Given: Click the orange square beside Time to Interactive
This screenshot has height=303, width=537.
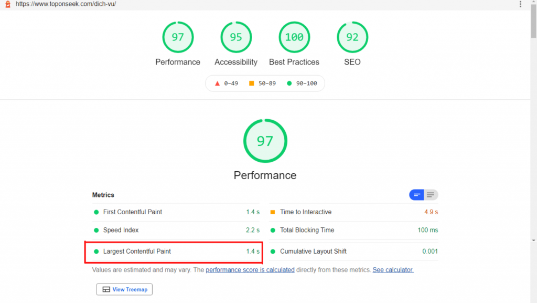Looking at the screenshot, I should (x=273, y=212).
